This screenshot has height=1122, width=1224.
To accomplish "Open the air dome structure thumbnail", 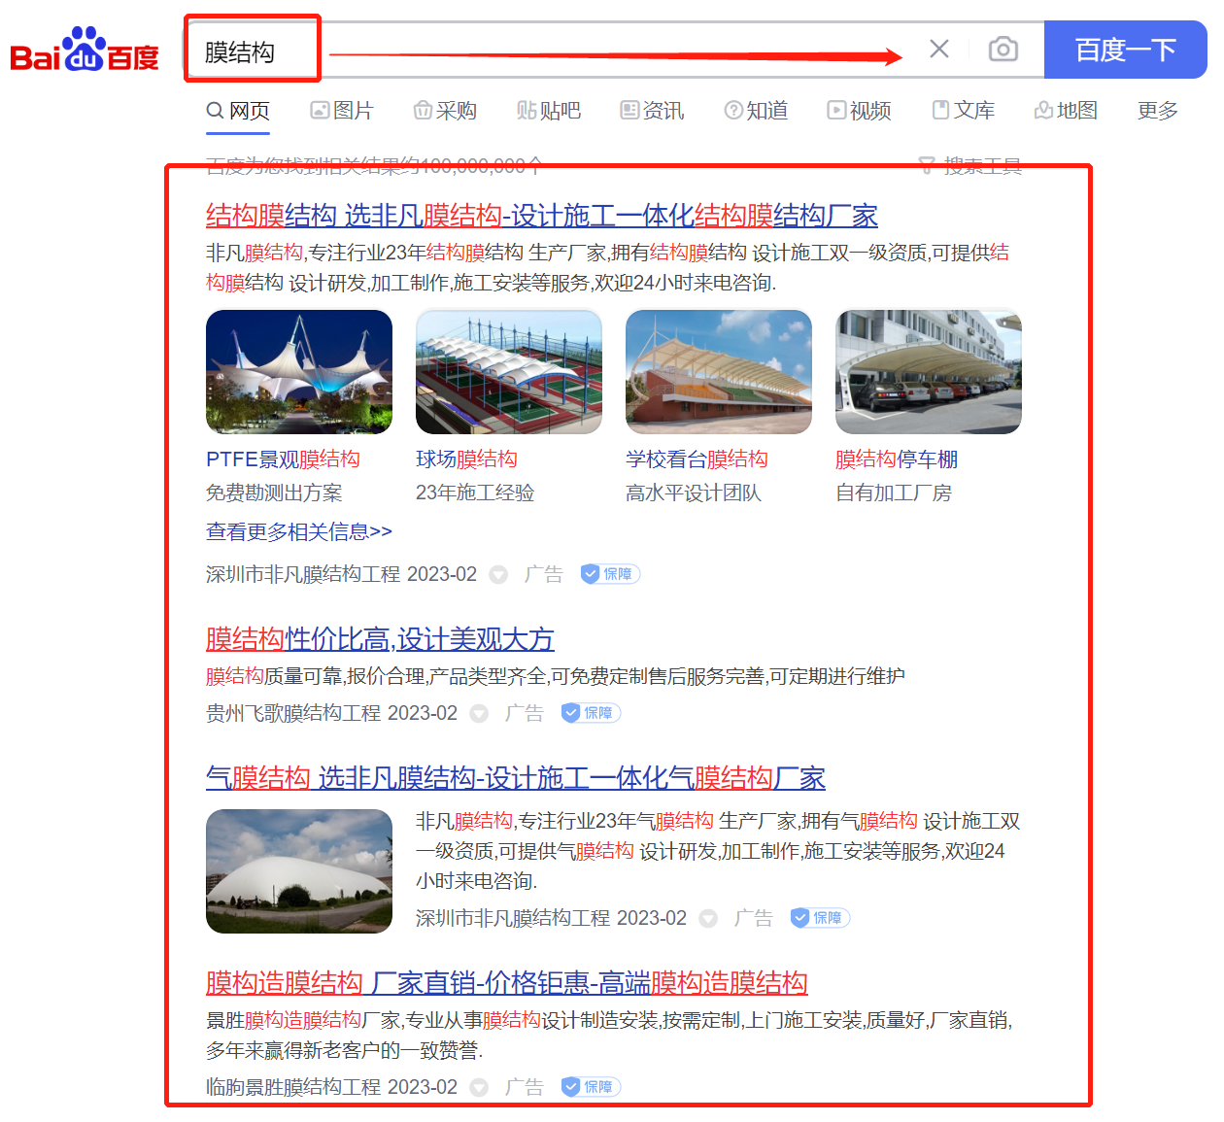I will pyautogui.click(x=299, y=871).
